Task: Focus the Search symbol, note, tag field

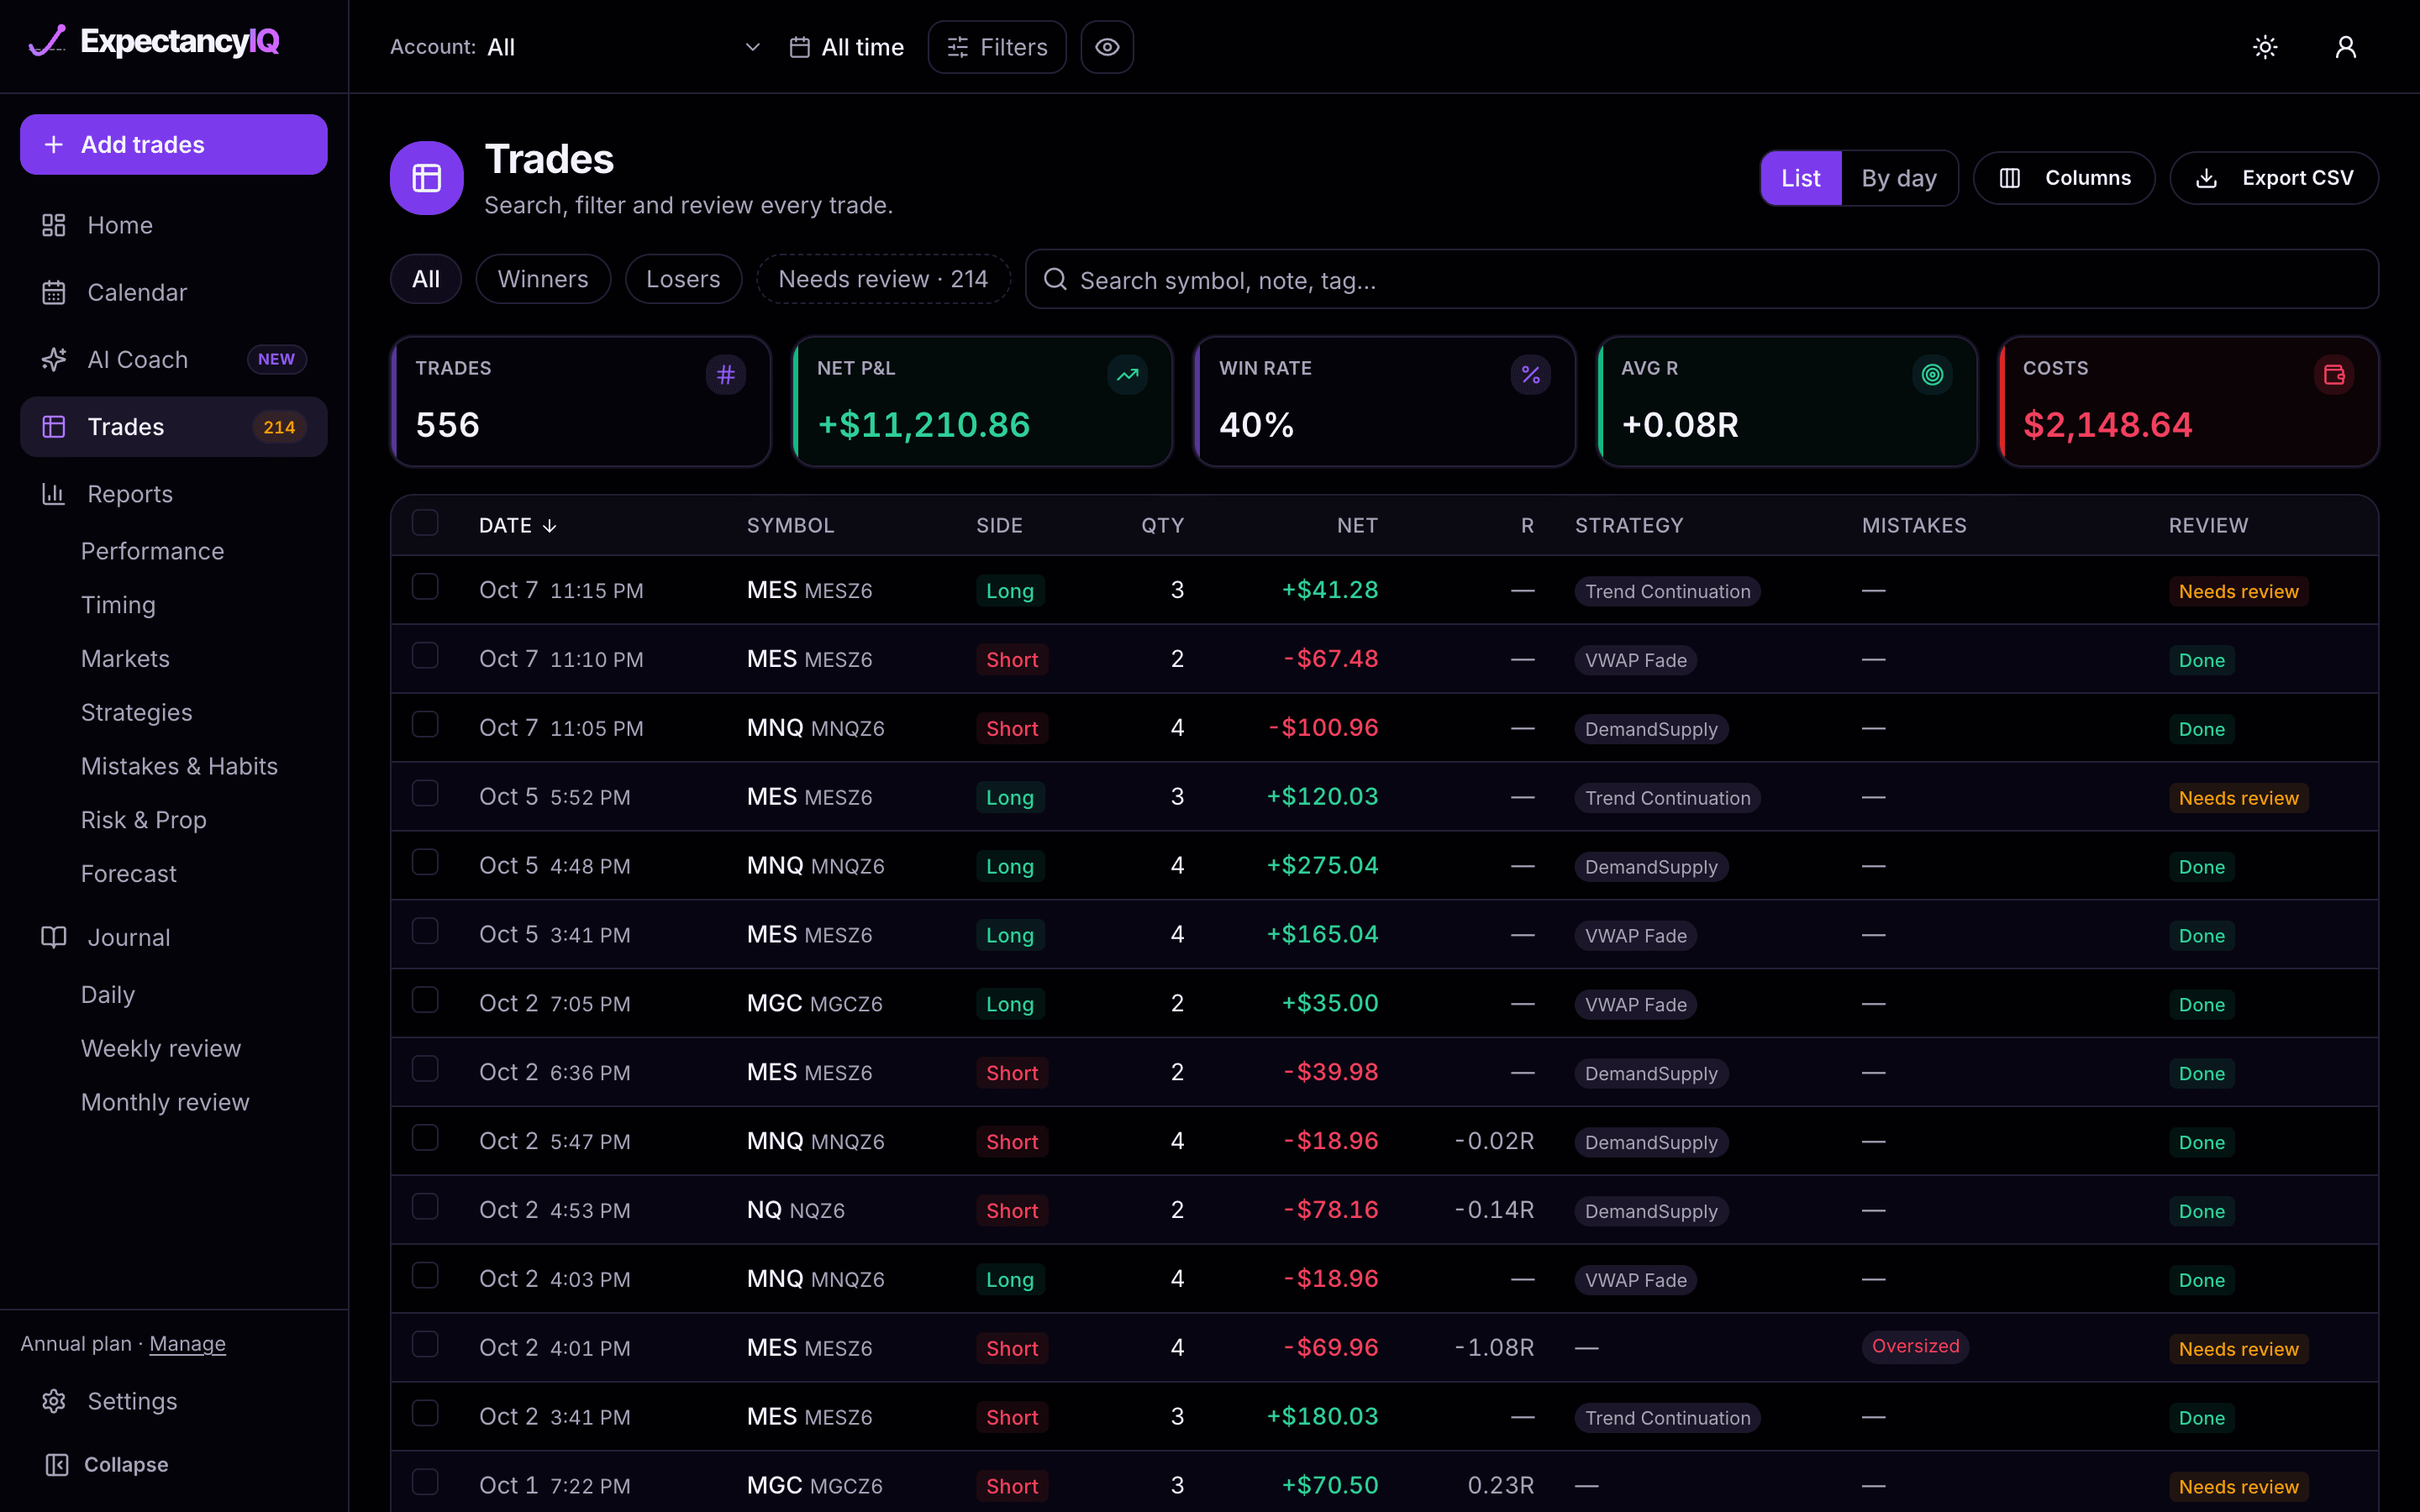Action: click(x=1701, y=279)
